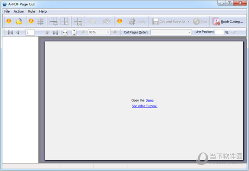Add a vertical cut line
Viewport: 249px width, 171px height.
[x=64, y=21]
